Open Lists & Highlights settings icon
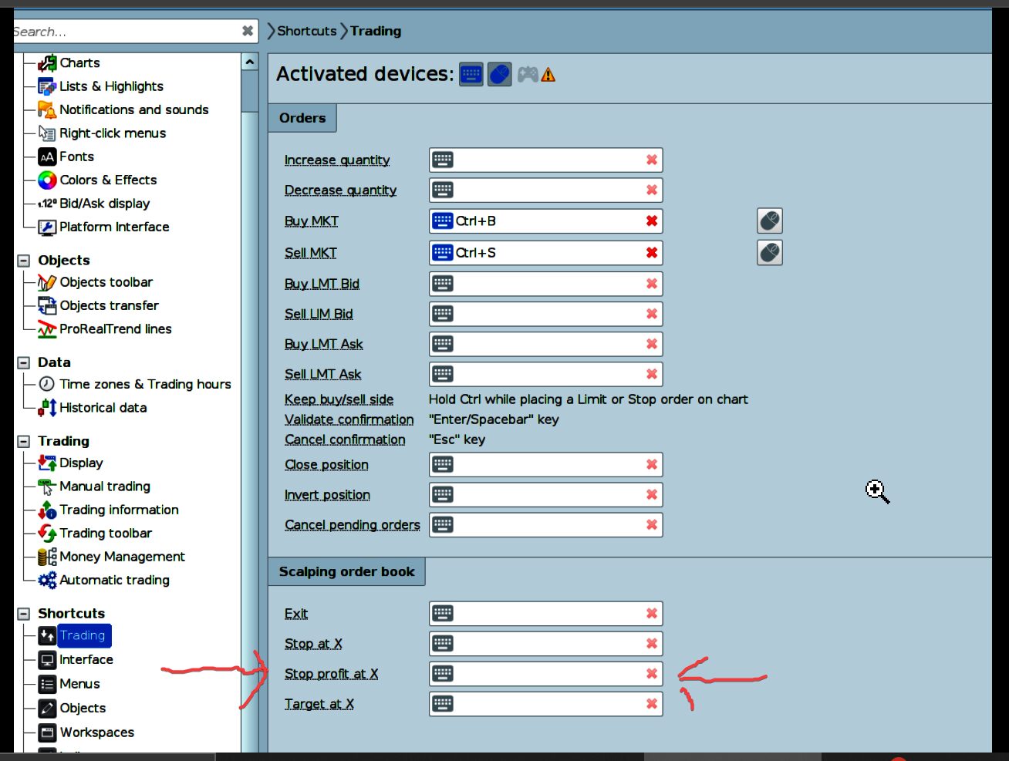This screenshot has width=1009, height=761. click(47, 86)
